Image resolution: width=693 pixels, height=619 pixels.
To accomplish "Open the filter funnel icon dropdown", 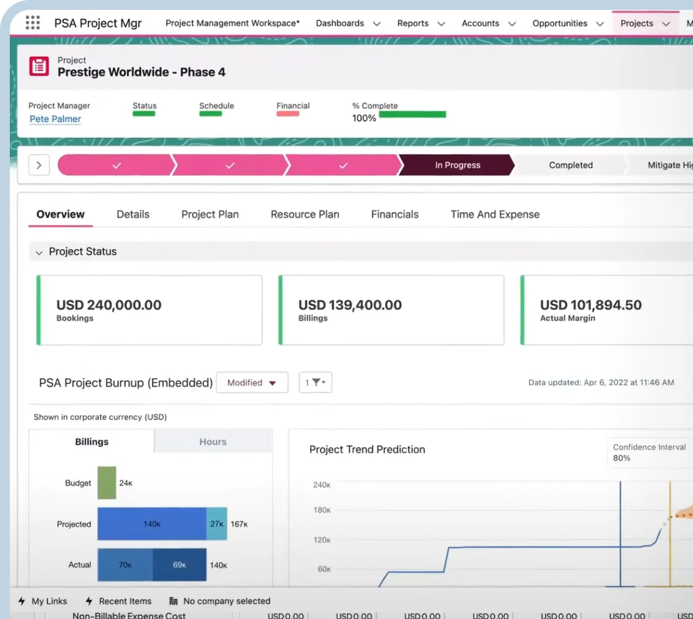I will 315,383.
